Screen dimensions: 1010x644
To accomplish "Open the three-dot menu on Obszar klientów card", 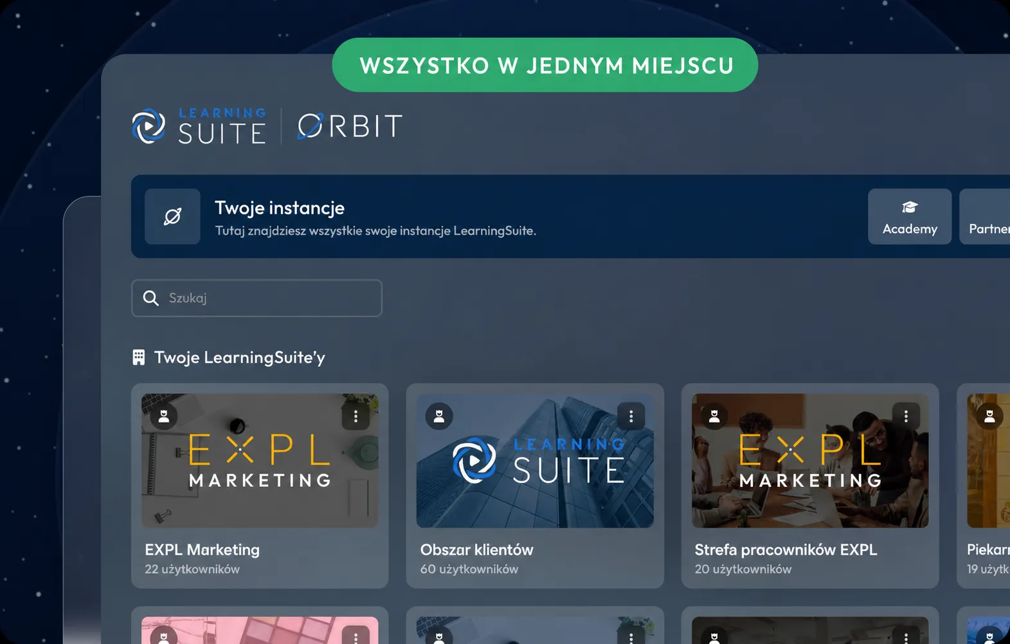I will click(631, 416).
